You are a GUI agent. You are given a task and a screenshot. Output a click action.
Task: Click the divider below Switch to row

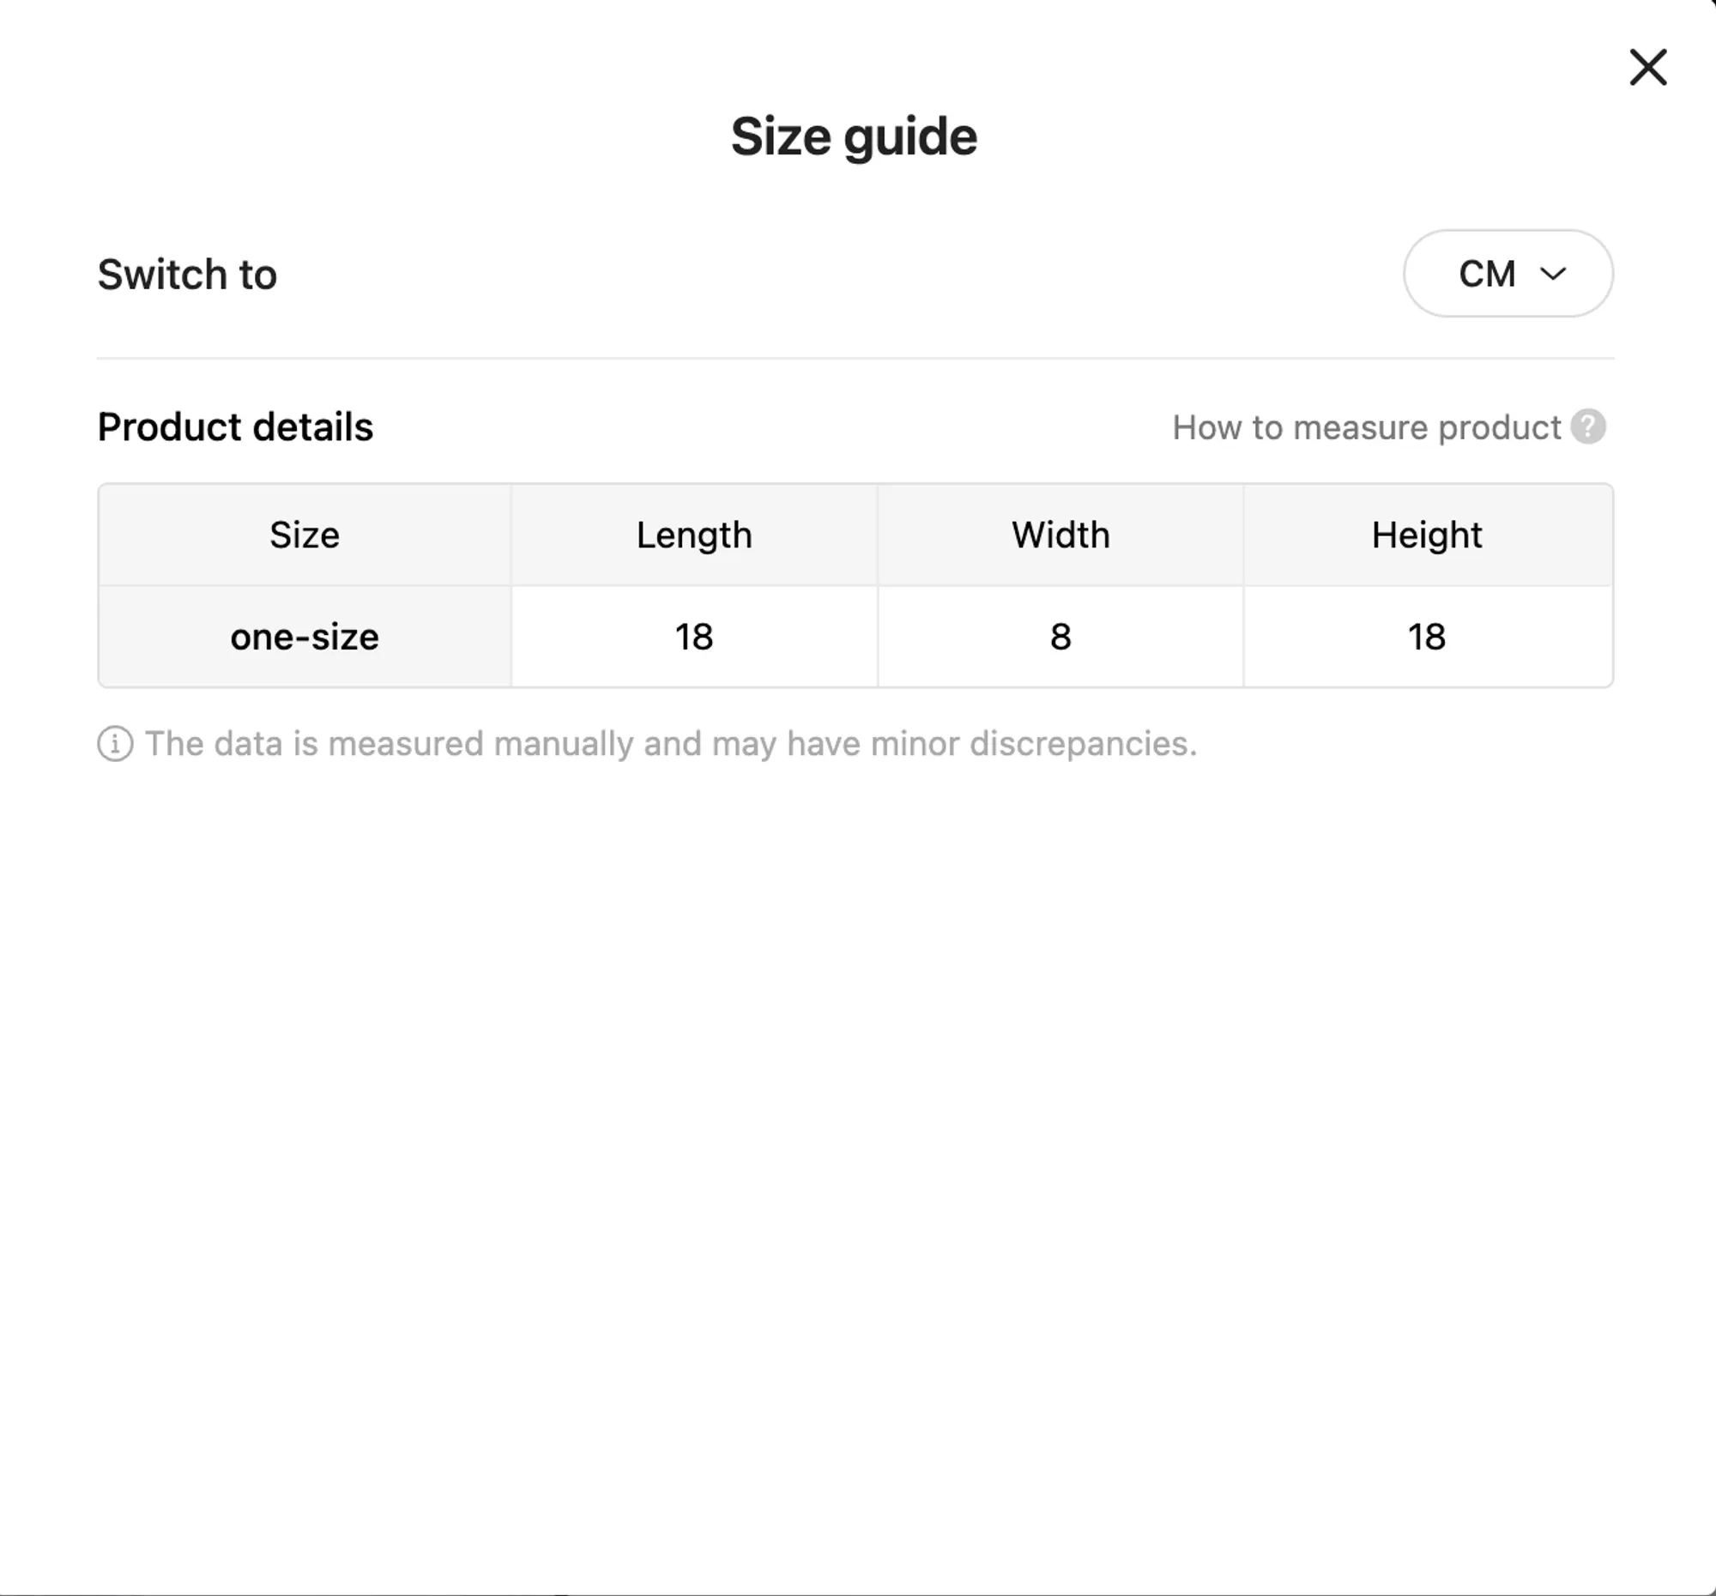pos(855,357)
